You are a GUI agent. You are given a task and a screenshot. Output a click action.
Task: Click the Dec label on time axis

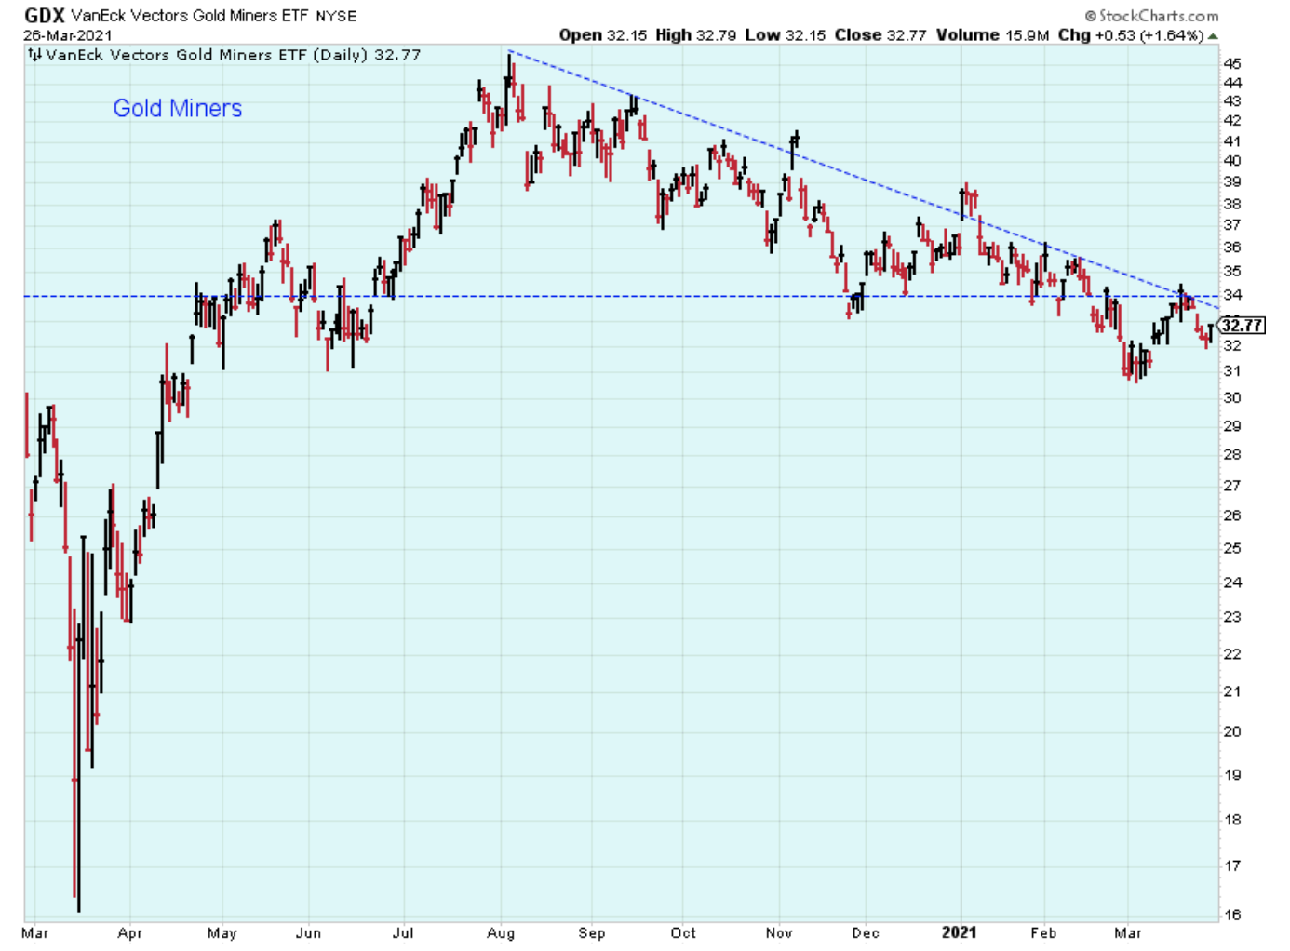(x=866, y=932)
